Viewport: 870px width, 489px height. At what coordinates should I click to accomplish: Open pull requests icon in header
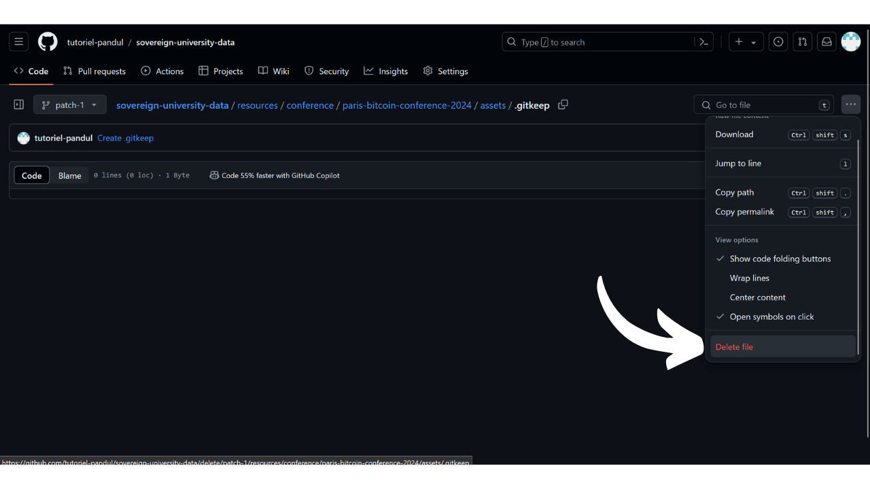[x=803, y=42]
